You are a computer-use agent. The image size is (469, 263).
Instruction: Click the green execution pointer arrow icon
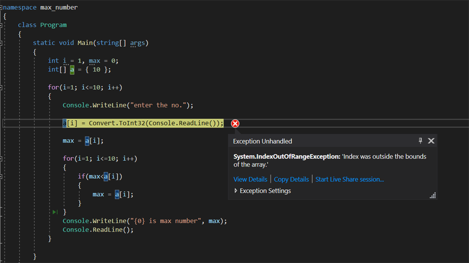pos(55,212)
